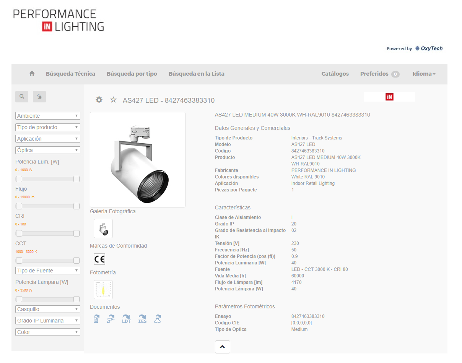
Task: Download the IES photometric file
Action: click(x=142, y=319)
